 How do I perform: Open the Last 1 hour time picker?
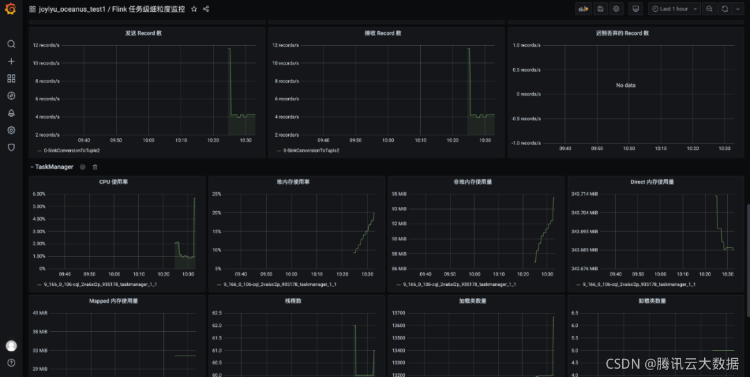(x=674, y=8)
